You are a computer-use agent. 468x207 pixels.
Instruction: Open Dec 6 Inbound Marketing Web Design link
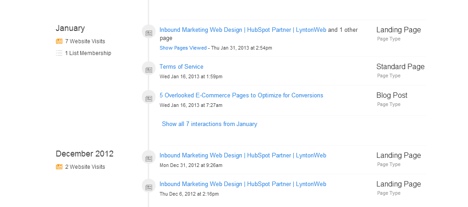coord(243,184)
